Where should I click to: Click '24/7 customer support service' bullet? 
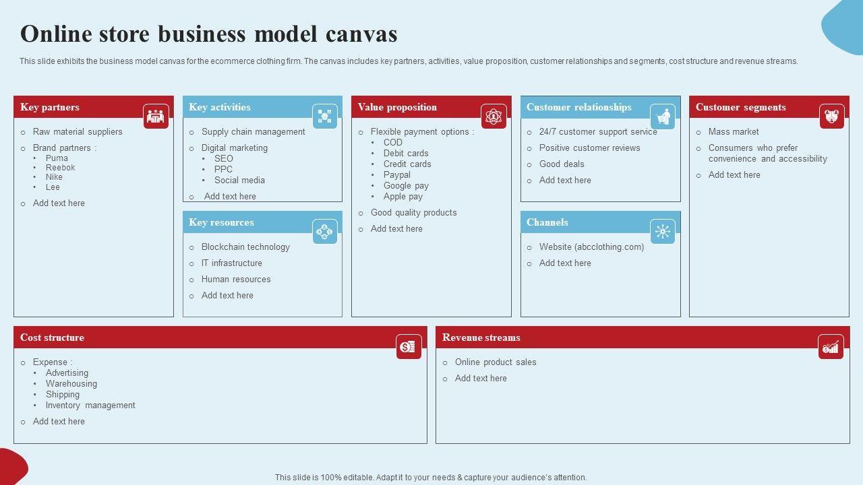click(598, 132)
